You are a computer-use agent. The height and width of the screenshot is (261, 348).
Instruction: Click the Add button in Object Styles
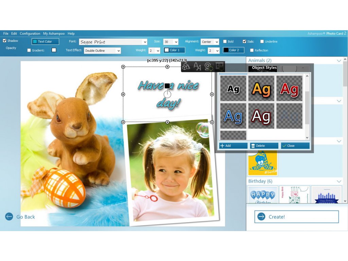pos(233,145)
